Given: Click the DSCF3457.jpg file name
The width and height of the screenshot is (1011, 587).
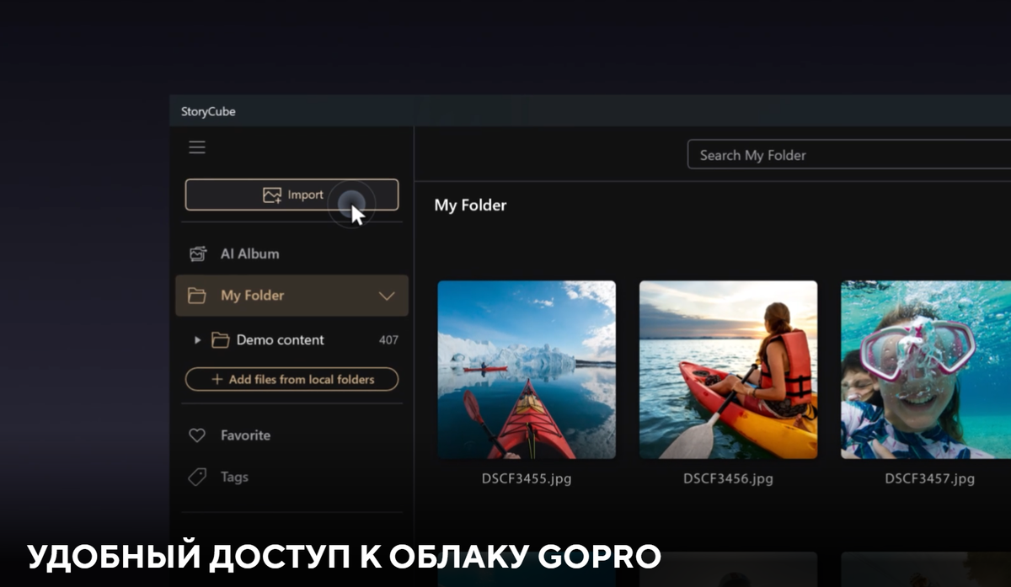Looking at the screenshot, I should (x=929, y=479).
